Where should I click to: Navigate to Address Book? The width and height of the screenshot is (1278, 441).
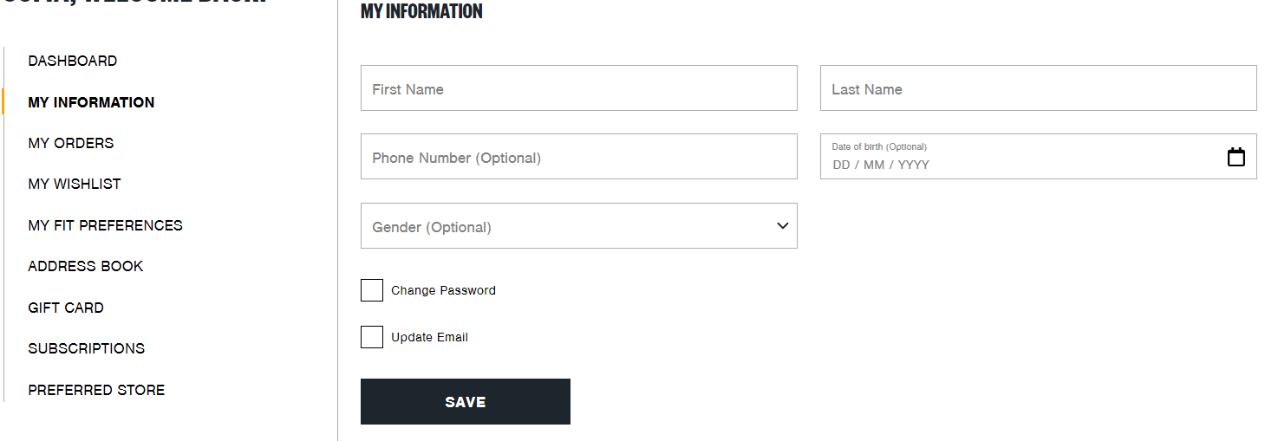pyautogui.click(x=86, y=266)
